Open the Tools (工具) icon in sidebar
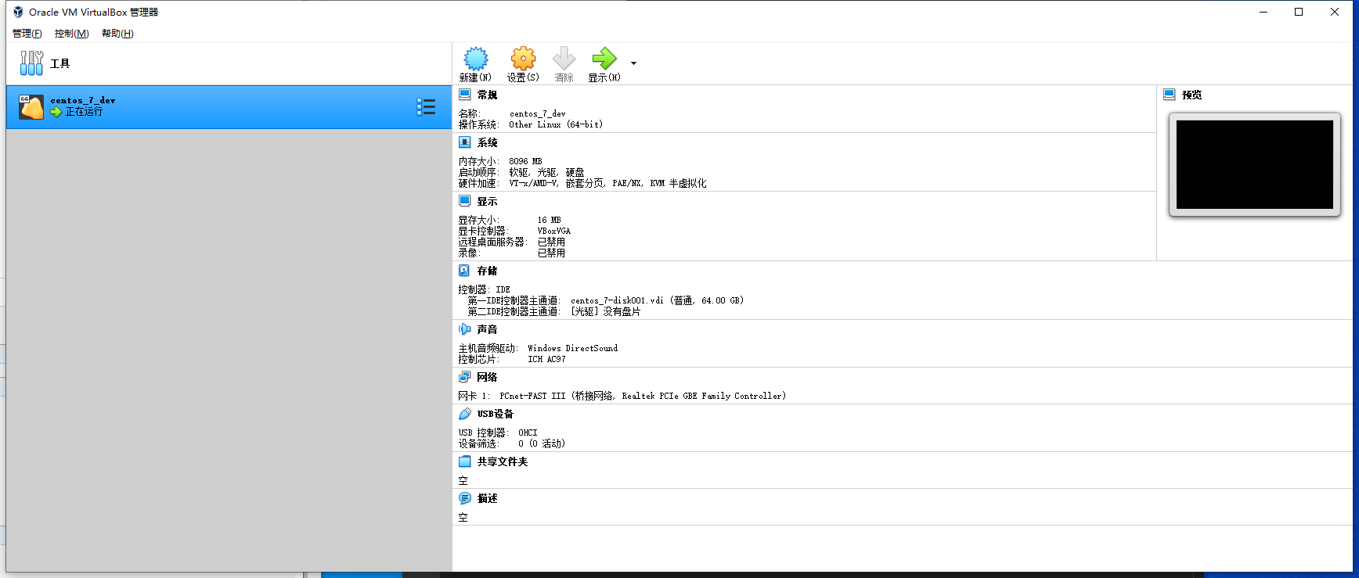The height and width of the screenshot is (578, 1359). coord(31,63)
